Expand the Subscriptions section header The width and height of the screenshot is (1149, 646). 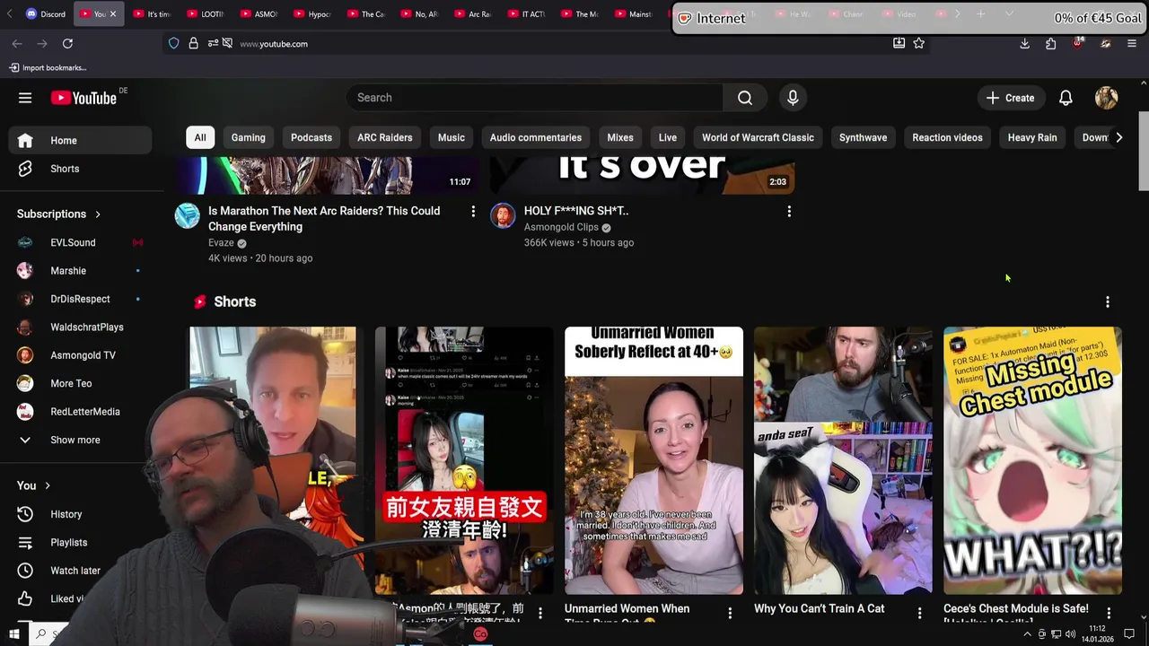pyautogui.click(x=59, y=214)
